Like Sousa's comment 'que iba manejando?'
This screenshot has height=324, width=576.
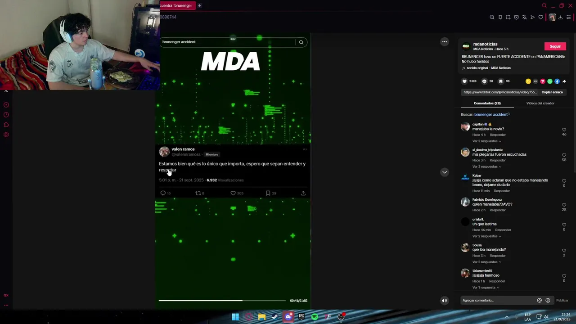point(564,251)
